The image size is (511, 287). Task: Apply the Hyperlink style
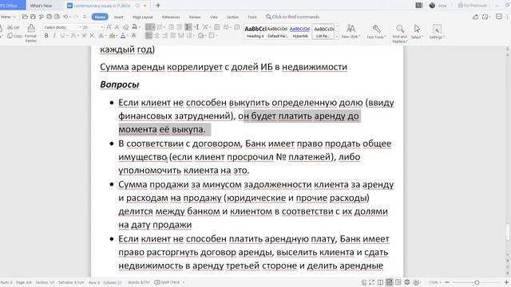point(300,32)
